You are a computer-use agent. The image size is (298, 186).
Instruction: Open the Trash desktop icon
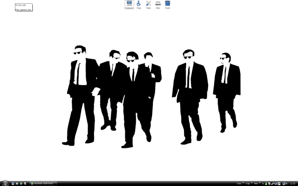click(x=168, y=5)
